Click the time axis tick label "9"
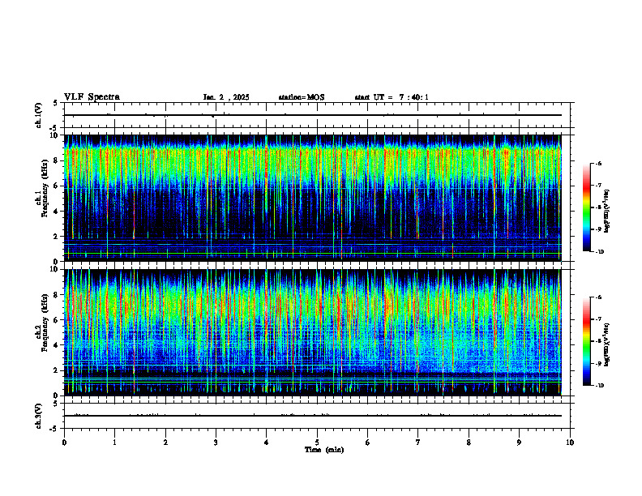Screen dimensions: 642x496 pos(519,443)
